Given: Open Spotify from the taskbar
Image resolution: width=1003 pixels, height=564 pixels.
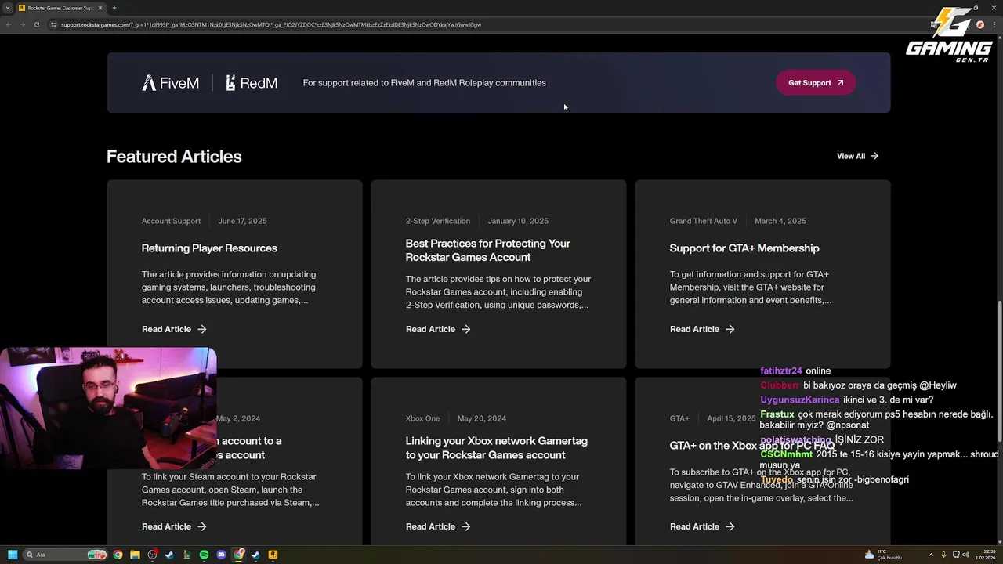Looking at the screenshot, I should point(204,555).
